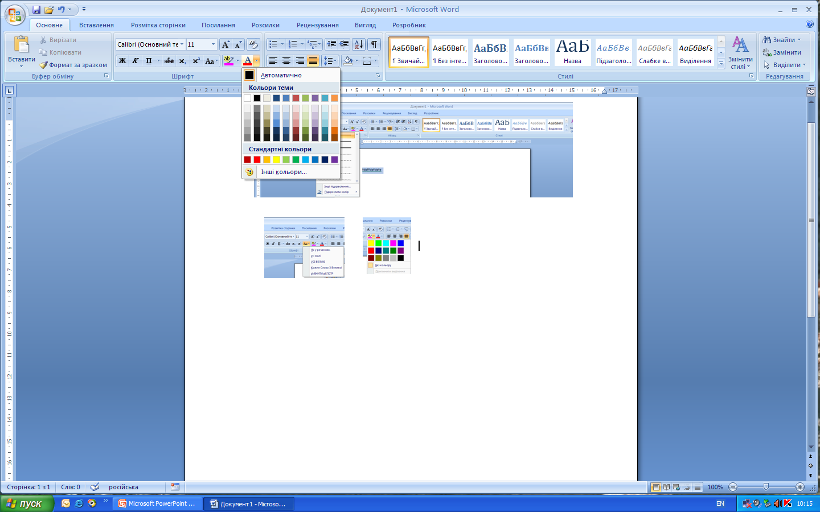Open the font name combo box dropdown
The image size is (820, 512).
point(182,44)
